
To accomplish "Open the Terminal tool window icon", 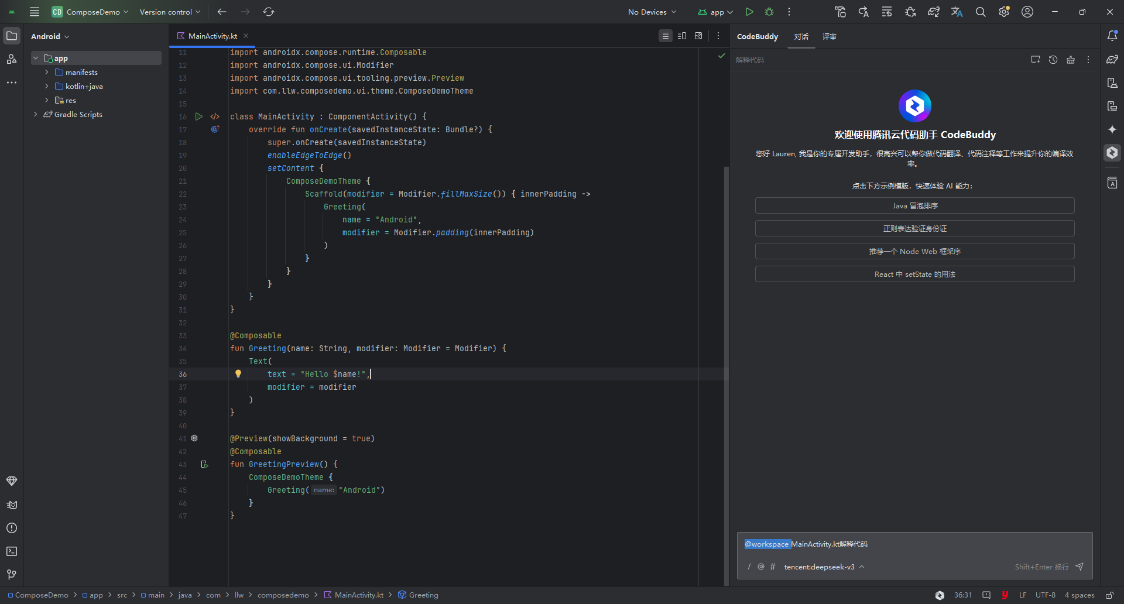I will click(x=12, y=551).
